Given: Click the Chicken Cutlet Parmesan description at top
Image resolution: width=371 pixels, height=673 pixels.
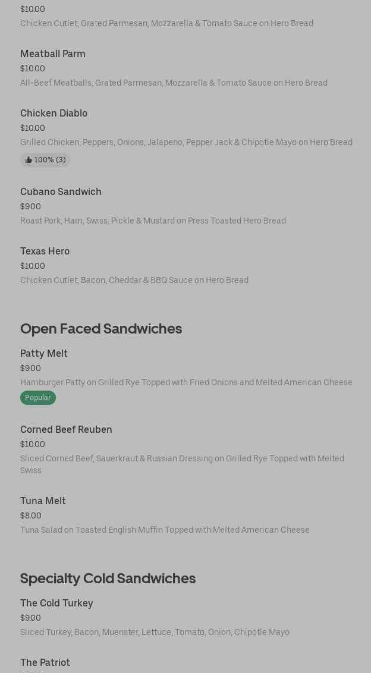Looking at the screenshot, I should [166, 23].
